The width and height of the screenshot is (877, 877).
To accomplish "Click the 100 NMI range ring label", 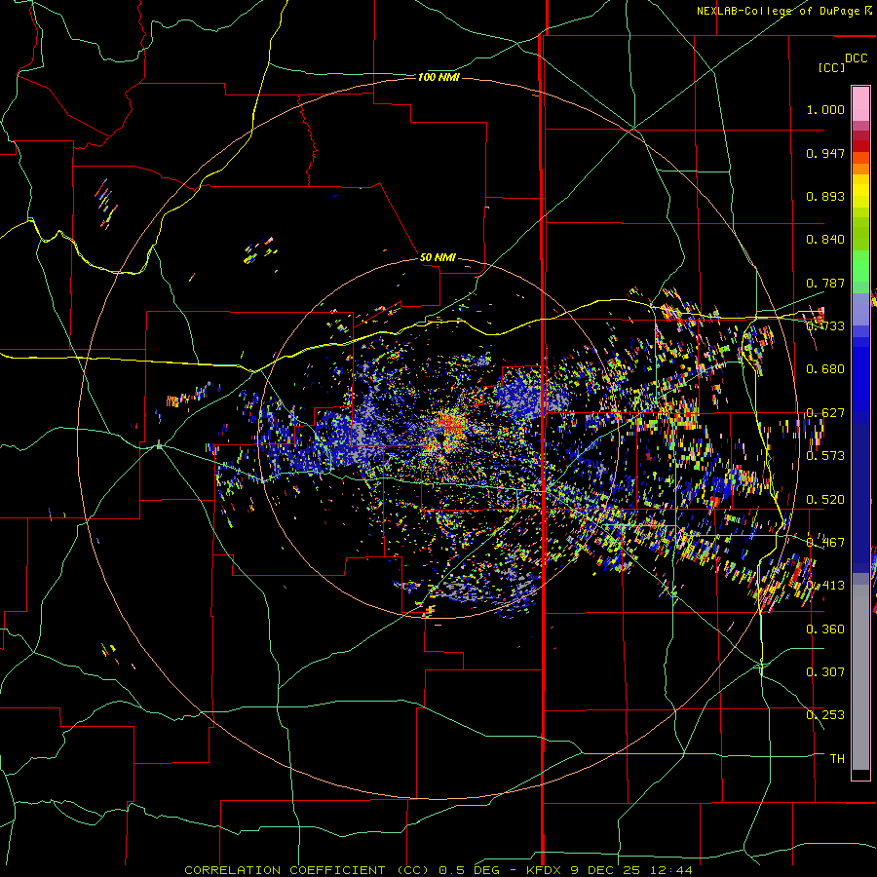I will pyautogui.click(x=438, y=77).
